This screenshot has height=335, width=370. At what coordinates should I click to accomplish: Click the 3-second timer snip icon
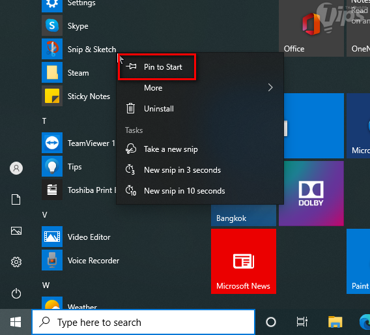tap(130, 169)
